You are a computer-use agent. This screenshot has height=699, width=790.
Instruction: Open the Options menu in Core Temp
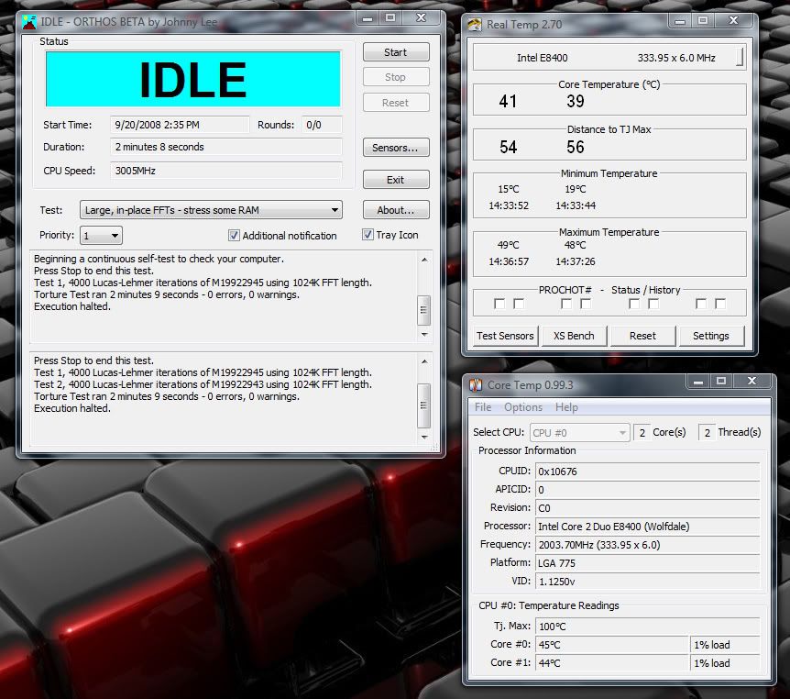click(523, 407)
